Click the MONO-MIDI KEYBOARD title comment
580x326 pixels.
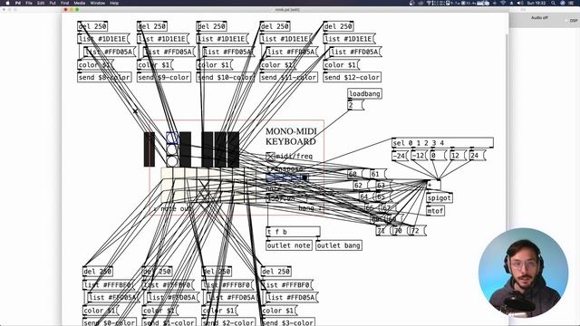click(x=291, y=136)
